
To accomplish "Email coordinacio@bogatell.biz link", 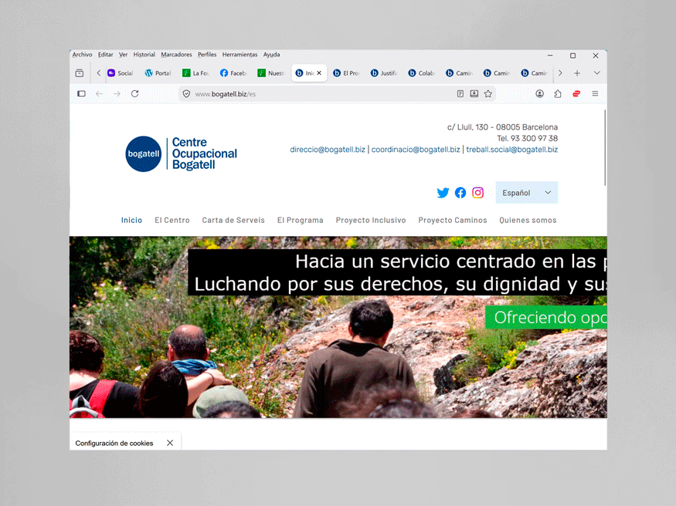I will click(x=416, y=150).
